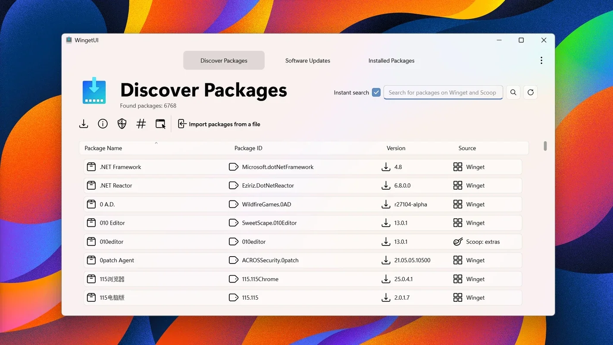Select the 115浏览器 package name

(112, 279)
